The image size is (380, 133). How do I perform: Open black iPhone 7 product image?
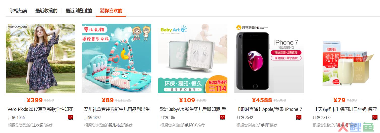click(x=269, y=58)
